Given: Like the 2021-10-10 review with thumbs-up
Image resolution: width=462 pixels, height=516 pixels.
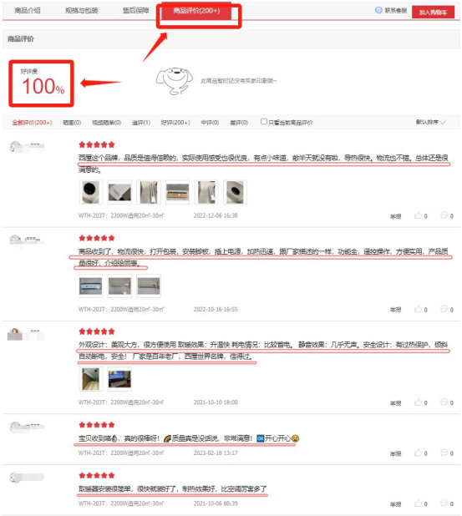Looking at the screenshot, I should tap(418, 402).
